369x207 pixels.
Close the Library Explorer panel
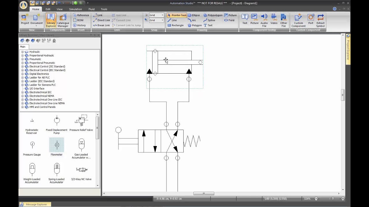click(x=98, y=35)
